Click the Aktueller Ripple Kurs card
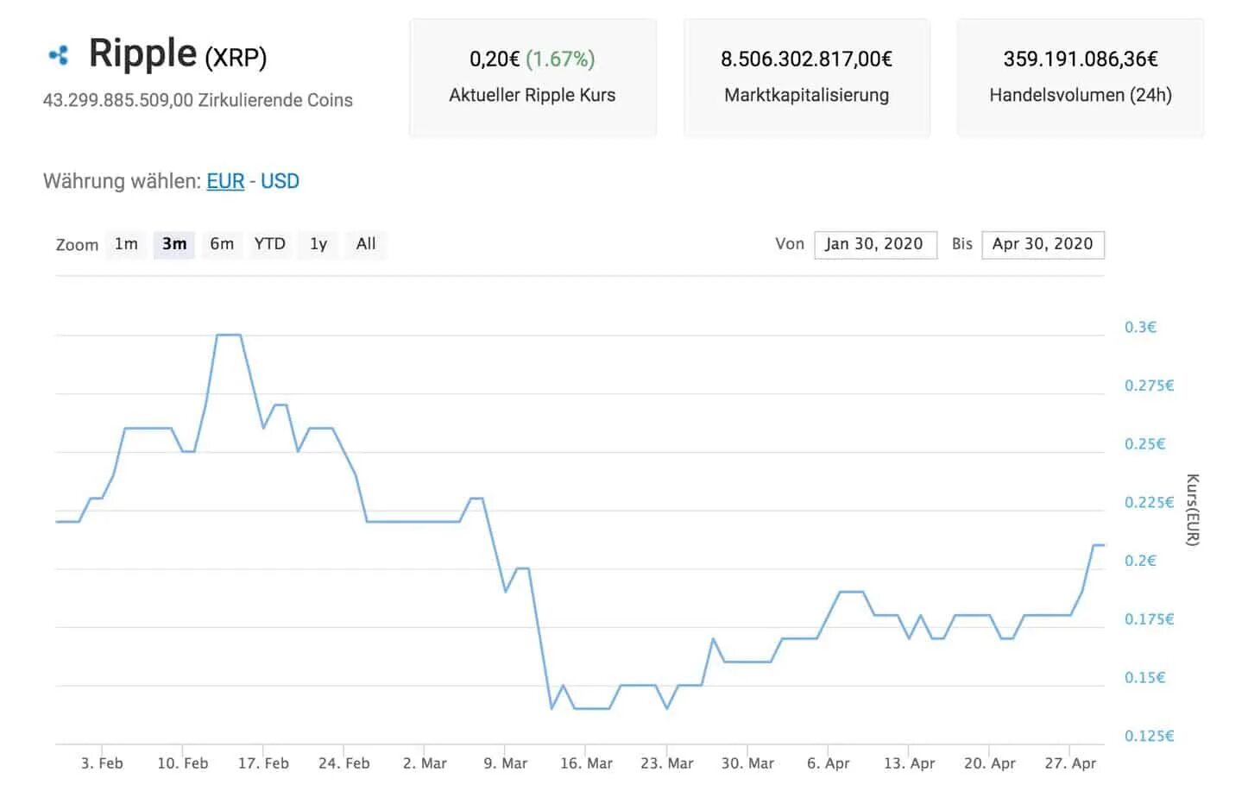The width and height of the screenshot is (1248, 797). pos(533,78)
